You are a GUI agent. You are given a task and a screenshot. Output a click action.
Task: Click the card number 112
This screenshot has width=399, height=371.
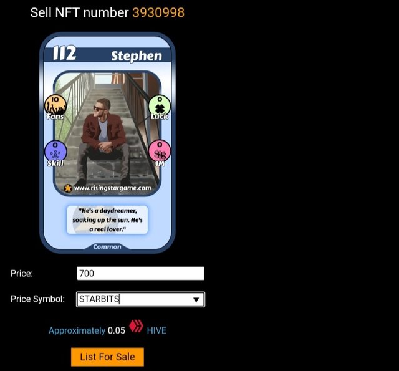tap(65, 53)
